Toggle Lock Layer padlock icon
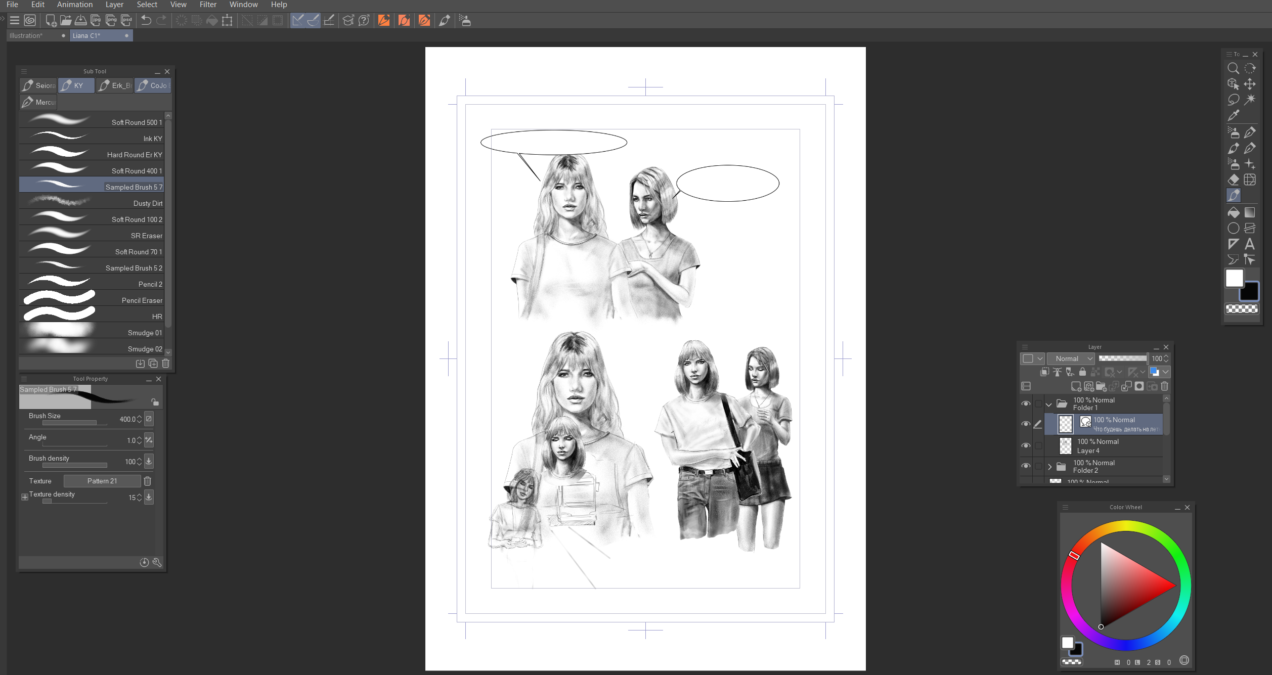 pyautogui.click(x=1082, y=372)
